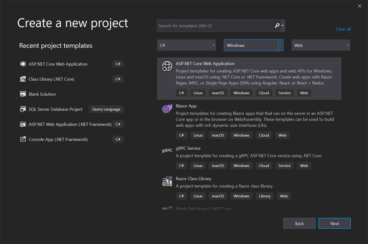368x244 pixels.
Task: Click the Linux tag under Blazor App
Action: 198,135
